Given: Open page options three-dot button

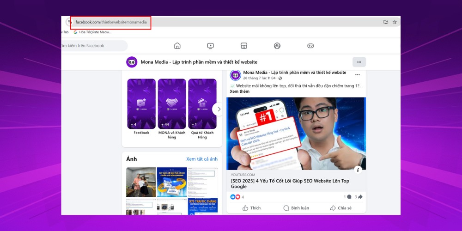Looking at the screenshot, I should coord(359,62).
